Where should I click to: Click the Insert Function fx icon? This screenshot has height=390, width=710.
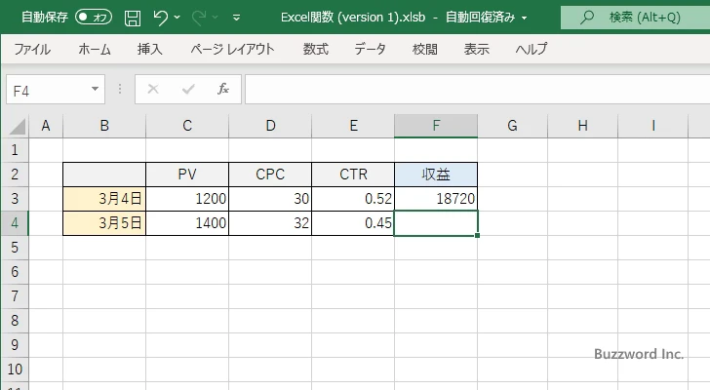point(223,89)
